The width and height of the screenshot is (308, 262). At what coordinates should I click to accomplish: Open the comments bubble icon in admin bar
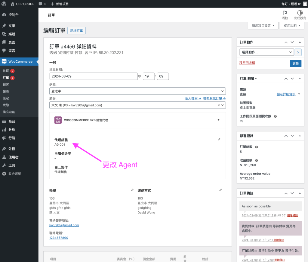pos(40,4)
